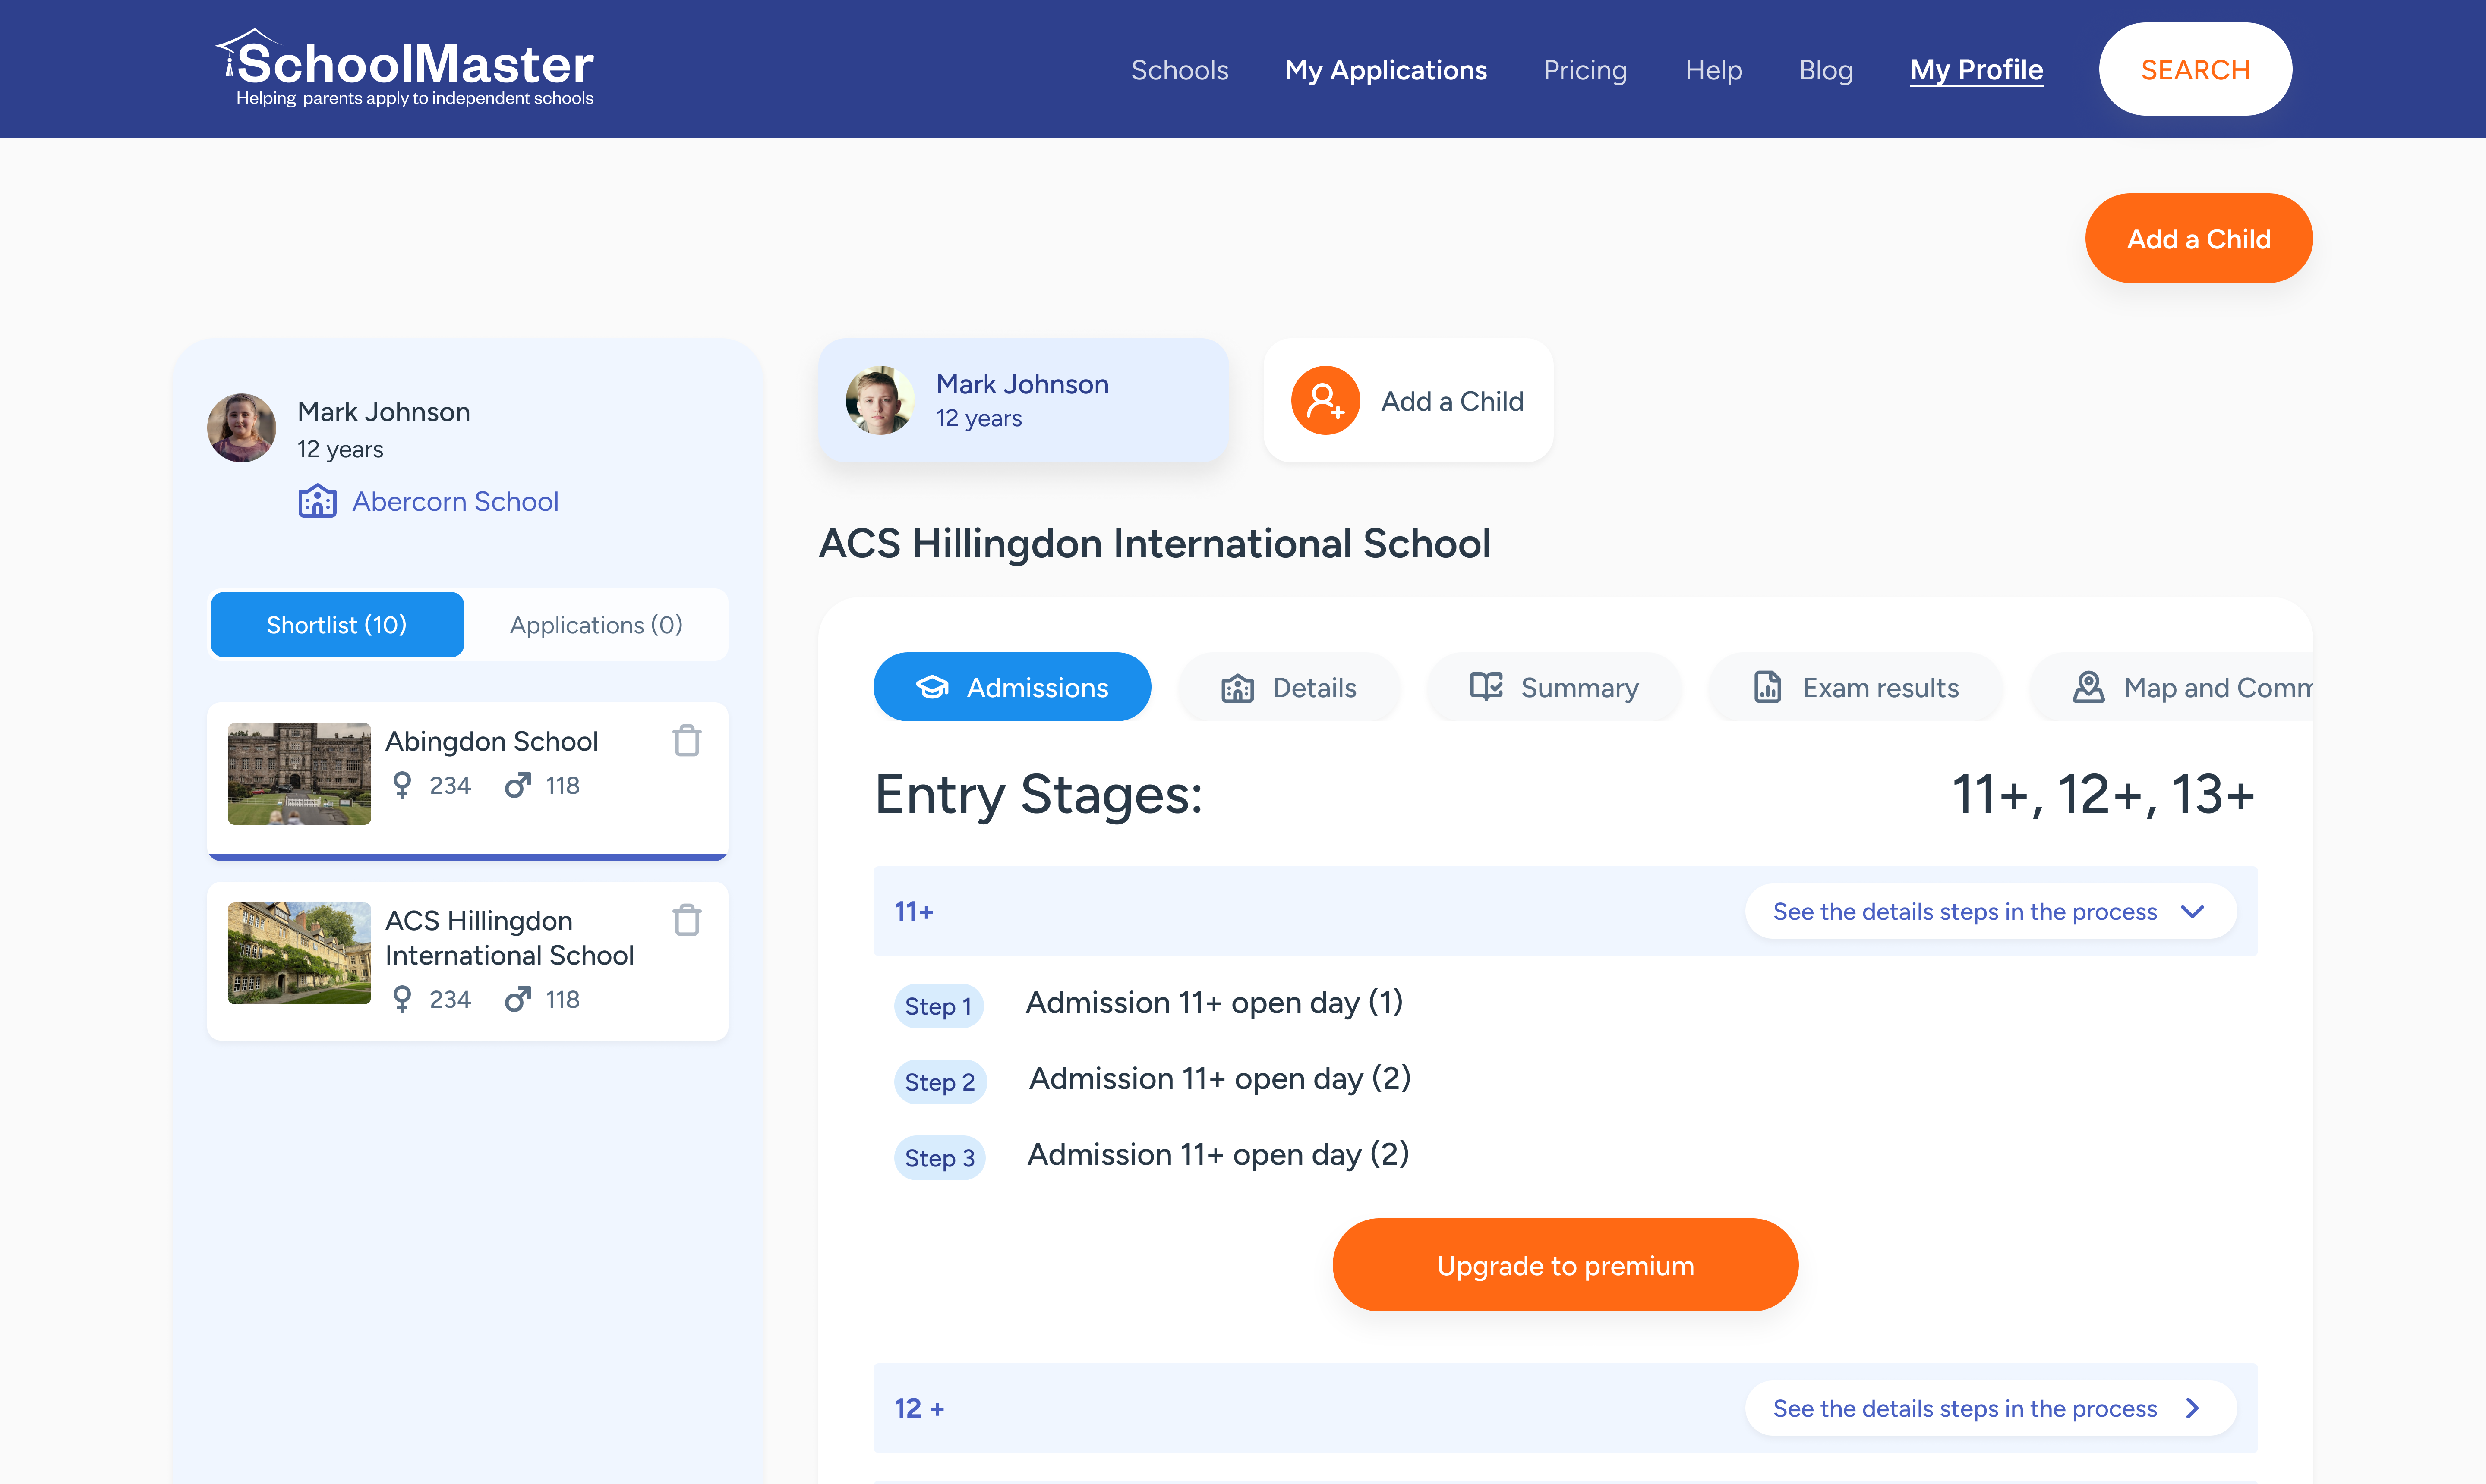Viewport: 2486px width, 1484px height.
Task: Click the document chart icon on Exam results
Action: coord(1768,687)
